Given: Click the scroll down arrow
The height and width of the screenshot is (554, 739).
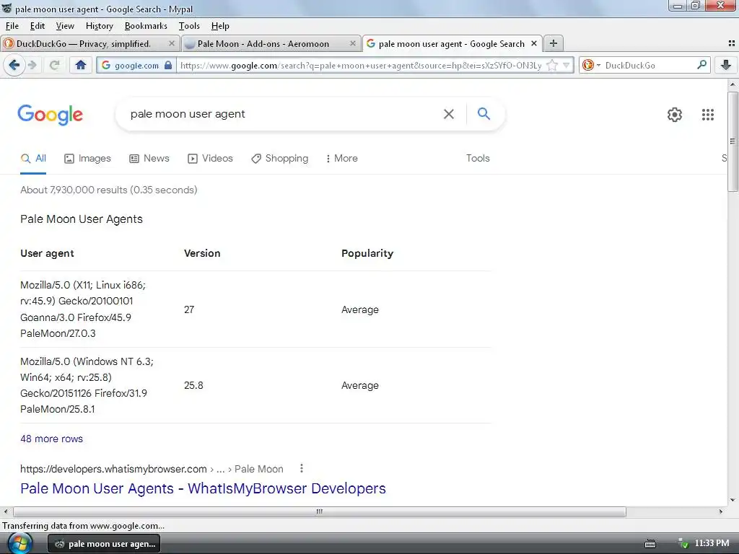Looking at the screenshot, I should (733, 500).
